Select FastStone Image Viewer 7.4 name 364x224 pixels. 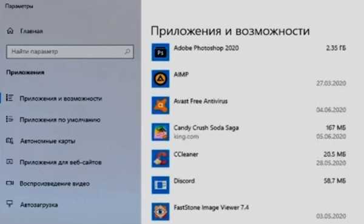pos(211,208)
